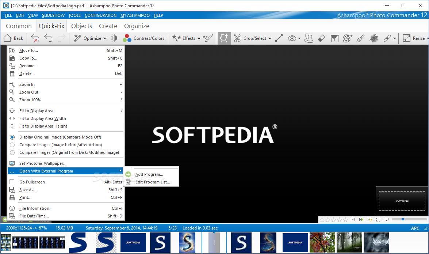Click the Effects stars icon

tap(176, 38)
